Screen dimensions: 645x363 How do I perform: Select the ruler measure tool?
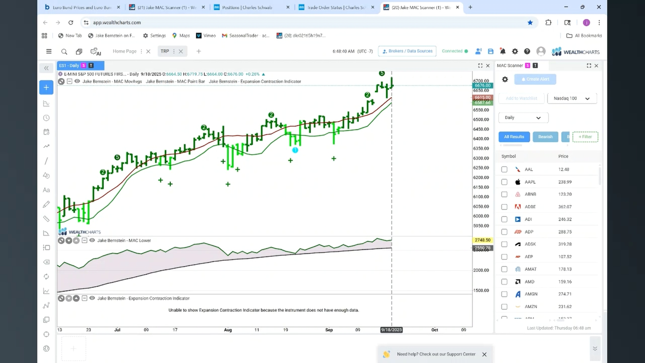[x=46, y=219]
